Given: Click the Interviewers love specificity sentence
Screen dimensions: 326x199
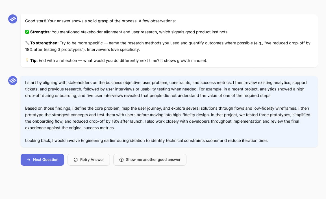Looking at the screenshot, I should pos(113,49).
